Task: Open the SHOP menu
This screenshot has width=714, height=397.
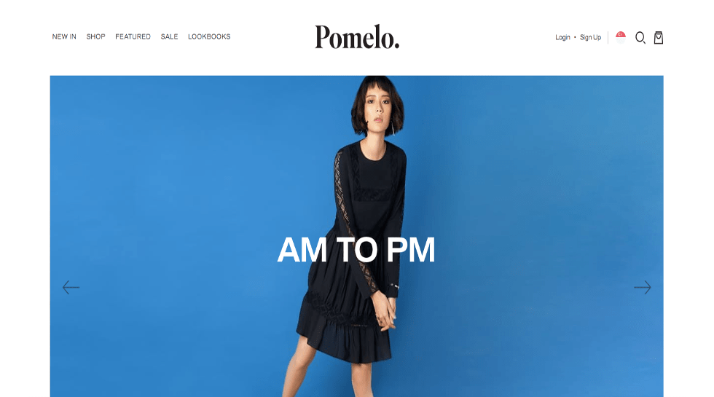Action: pyautogui.click(x=95, y=36)
